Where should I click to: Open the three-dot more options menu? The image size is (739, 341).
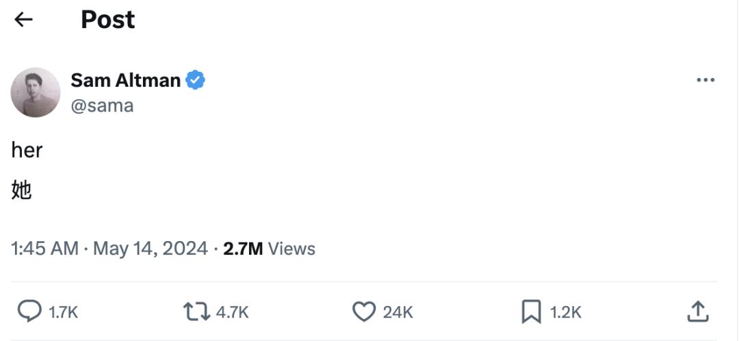(x=705, y=80)
